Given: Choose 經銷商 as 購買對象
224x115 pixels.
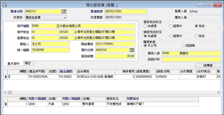Looking at the screenshot, I should coord(183,46).
